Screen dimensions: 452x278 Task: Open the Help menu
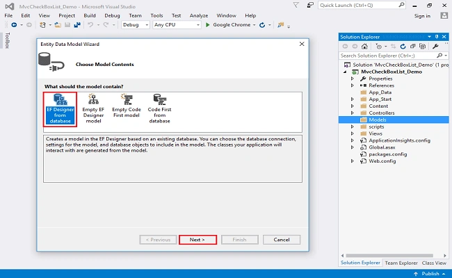[250, 15]
